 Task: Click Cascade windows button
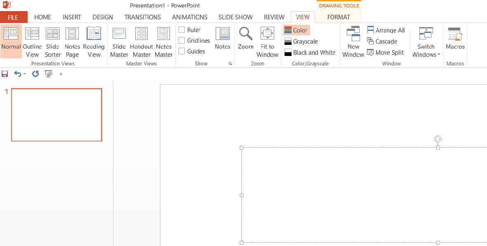tap(382, 42)
